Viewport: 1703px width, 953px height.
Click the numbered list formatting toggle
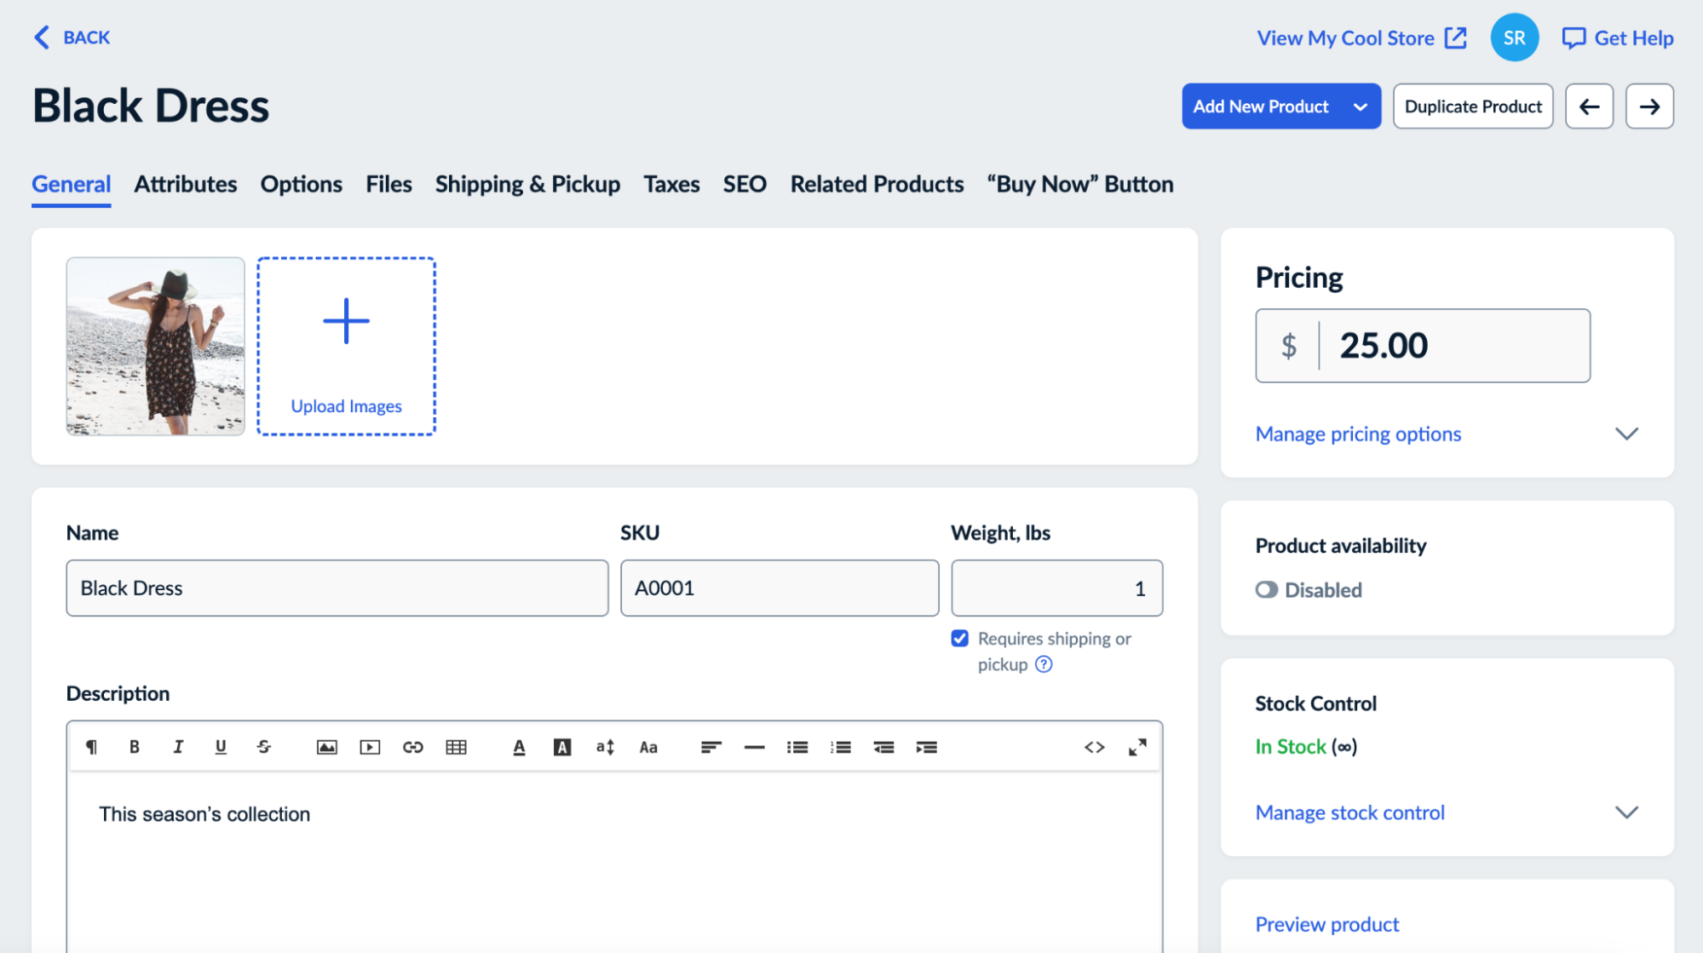tap(841, 747)
